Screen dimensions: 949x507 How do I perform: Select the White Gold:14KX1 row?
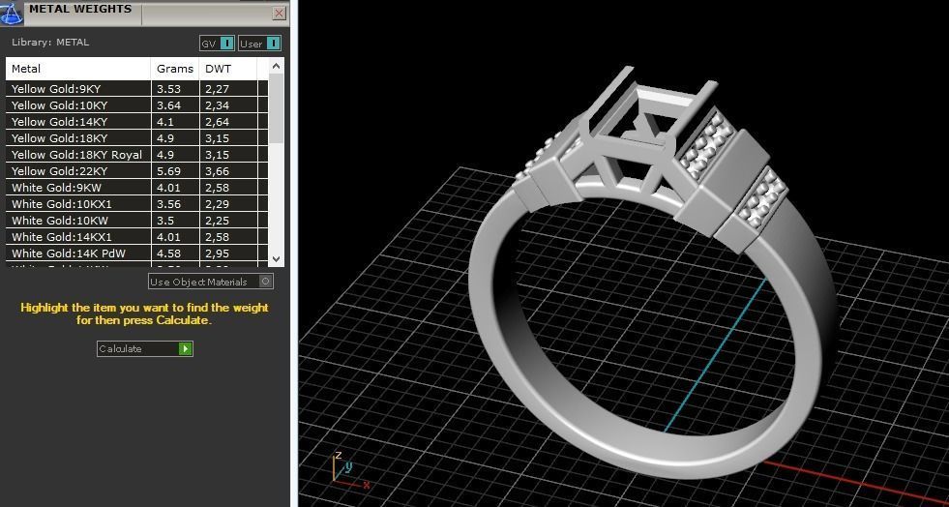pyautogui.click(x=136, y=236)
